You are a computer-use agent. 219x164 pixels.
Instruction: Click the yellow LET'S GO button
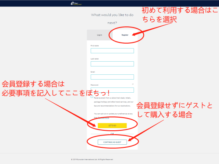[x=112, y=126]
